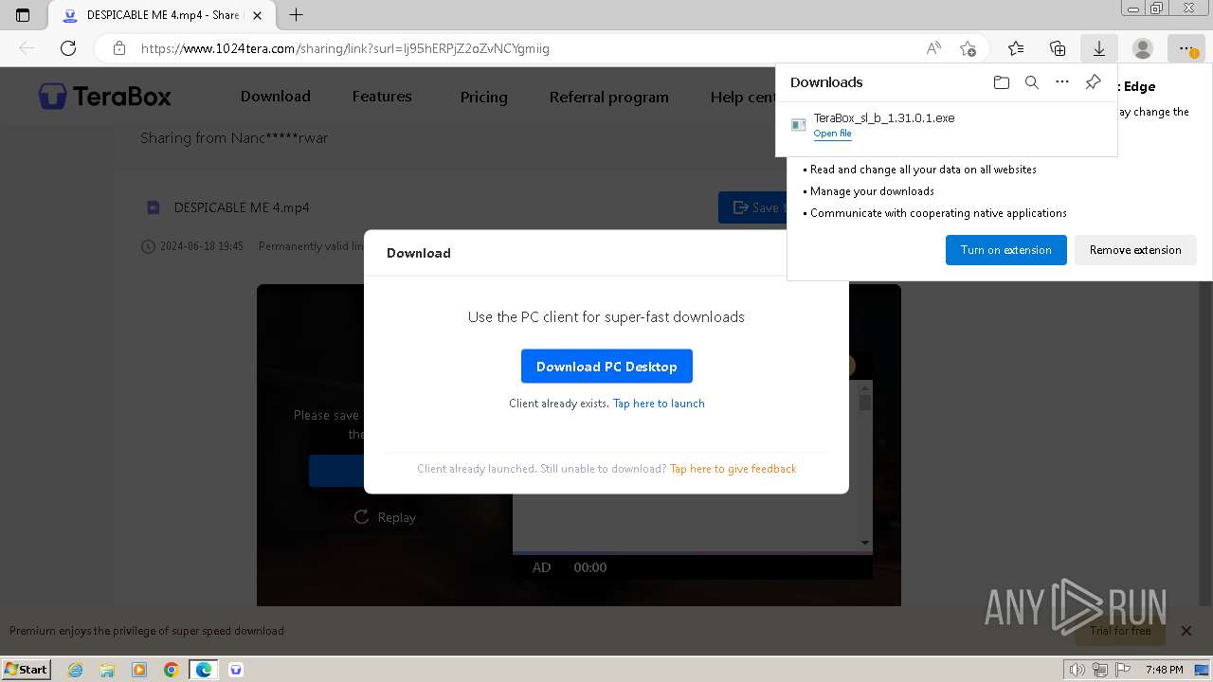Select TeraBox_sl_b_1.31.0.1.exe download entry
This screenshot has width=1213, height=682.
coord(946,125)
